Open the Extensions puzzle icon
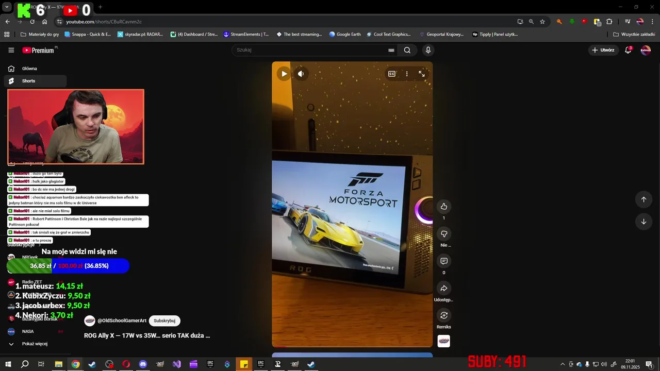Screen dimensions: 660x371 coord(609,22)
